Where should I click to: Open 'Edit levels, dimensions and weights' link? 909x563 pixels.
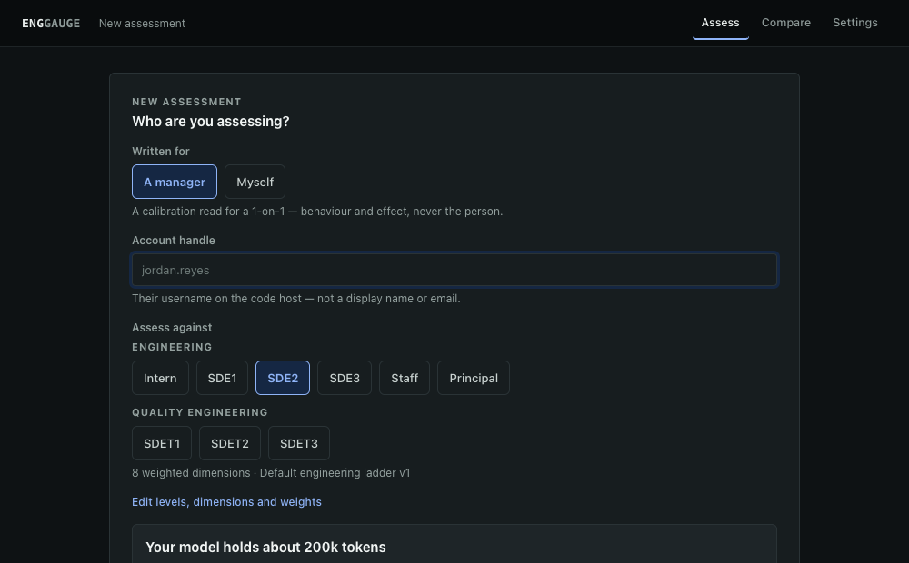[x=226, y=502]
